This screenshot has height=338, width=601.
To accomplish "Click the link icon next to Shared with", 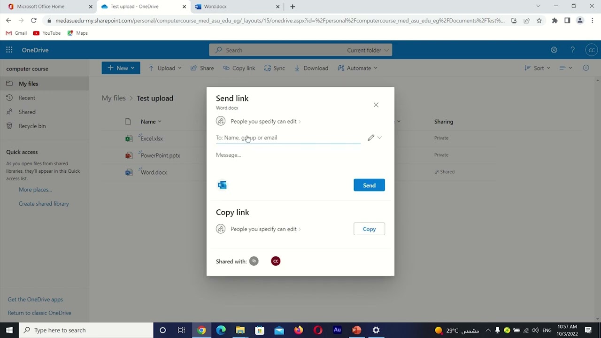I will pyautogui.click(x=254, y=261).
